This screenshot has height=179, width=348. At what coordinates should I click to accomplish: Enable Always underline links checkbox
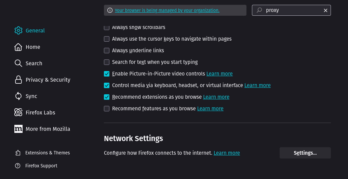[107, 51]
